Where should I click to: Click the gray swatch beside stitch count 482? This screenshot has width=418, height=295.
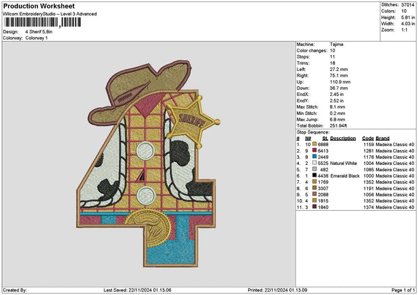315,169
